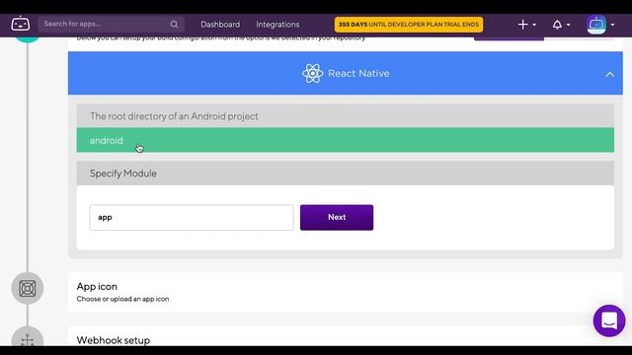Open the Bitrise robot logo home
632x355 pixels.
(20, 24)
